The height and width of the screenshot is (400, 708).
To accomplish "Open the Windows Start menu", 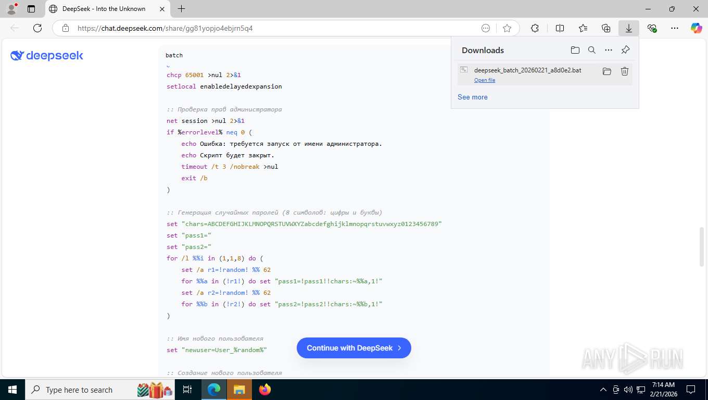I will (12, 390).
